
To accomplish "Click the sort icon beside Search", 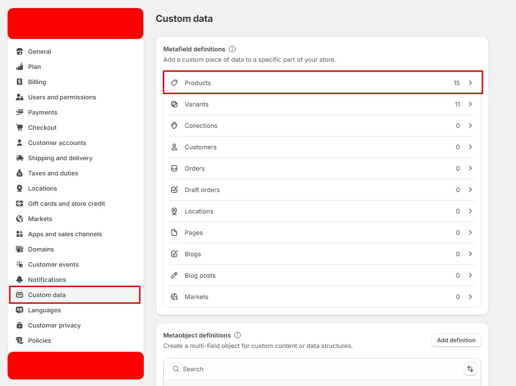I will click(470, 369).
